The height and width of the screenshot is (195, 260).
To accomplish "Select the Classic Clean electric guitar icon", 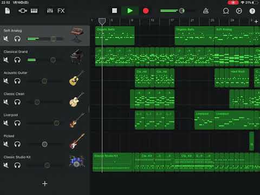I will [x=77, y=100].
